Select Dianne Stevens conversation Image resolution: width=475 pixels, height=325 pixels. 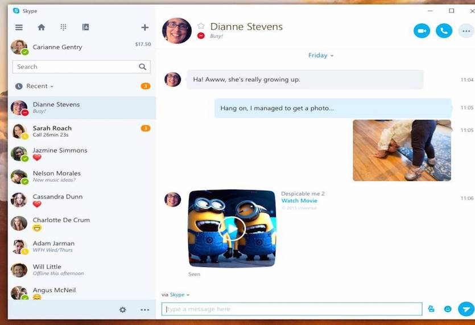click(x=82, y=108)
